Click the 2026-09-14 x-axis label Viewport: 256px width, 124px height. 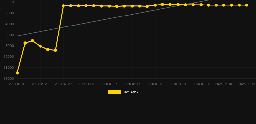click(x=247, y=84)
